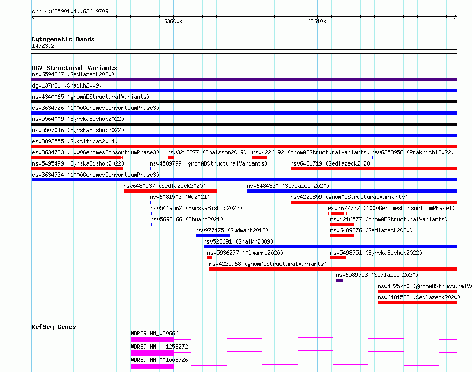Select the nsv3218277 (Chaisson2019) label
The height and width of the screenshot is (372, 472).
pyautogui.click(x=207, y=152)
